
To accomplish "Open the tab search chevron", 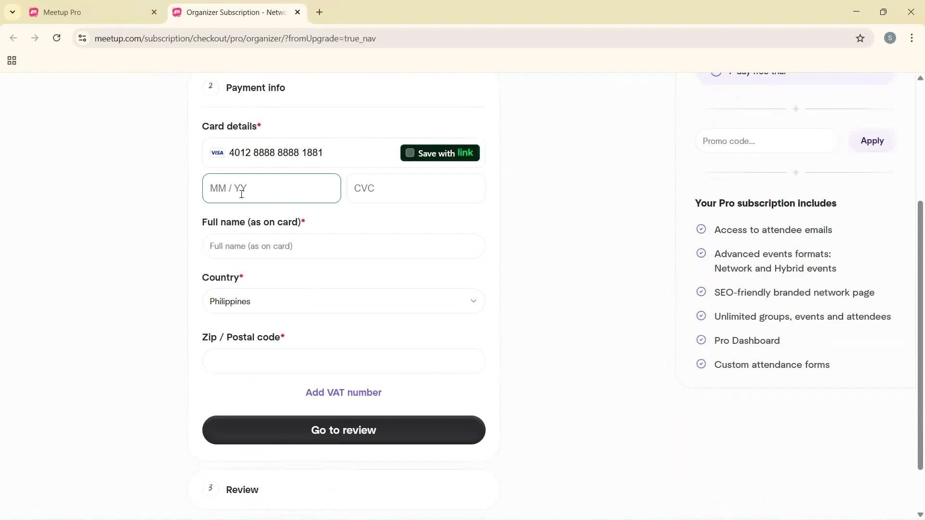I will 12,12.
